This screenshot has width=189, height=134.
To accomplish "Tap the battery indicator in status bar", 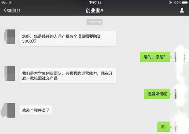I will click(x=185, y=2).
